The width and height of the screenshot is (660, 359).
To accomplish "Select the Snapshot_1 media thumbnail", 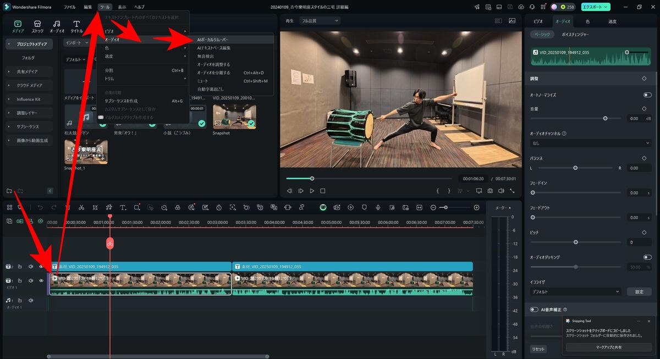I will tap(85, 152).
